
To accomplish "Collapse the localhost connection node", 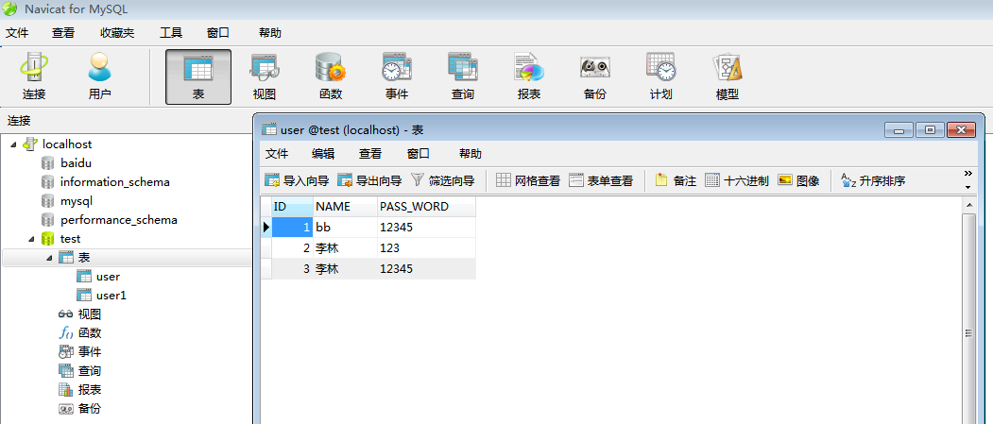I will click(14, 144).
